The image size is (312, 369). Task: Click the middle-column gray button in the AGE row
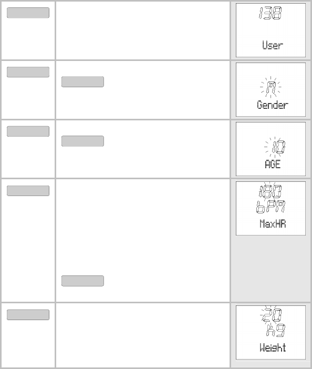[82, 141]
